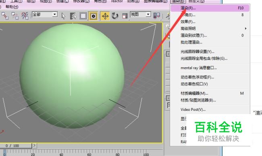Choose 渲染到纹理(T)... menu entry
The height and width of the screenshot is (156, 262).
coord(210,35)
